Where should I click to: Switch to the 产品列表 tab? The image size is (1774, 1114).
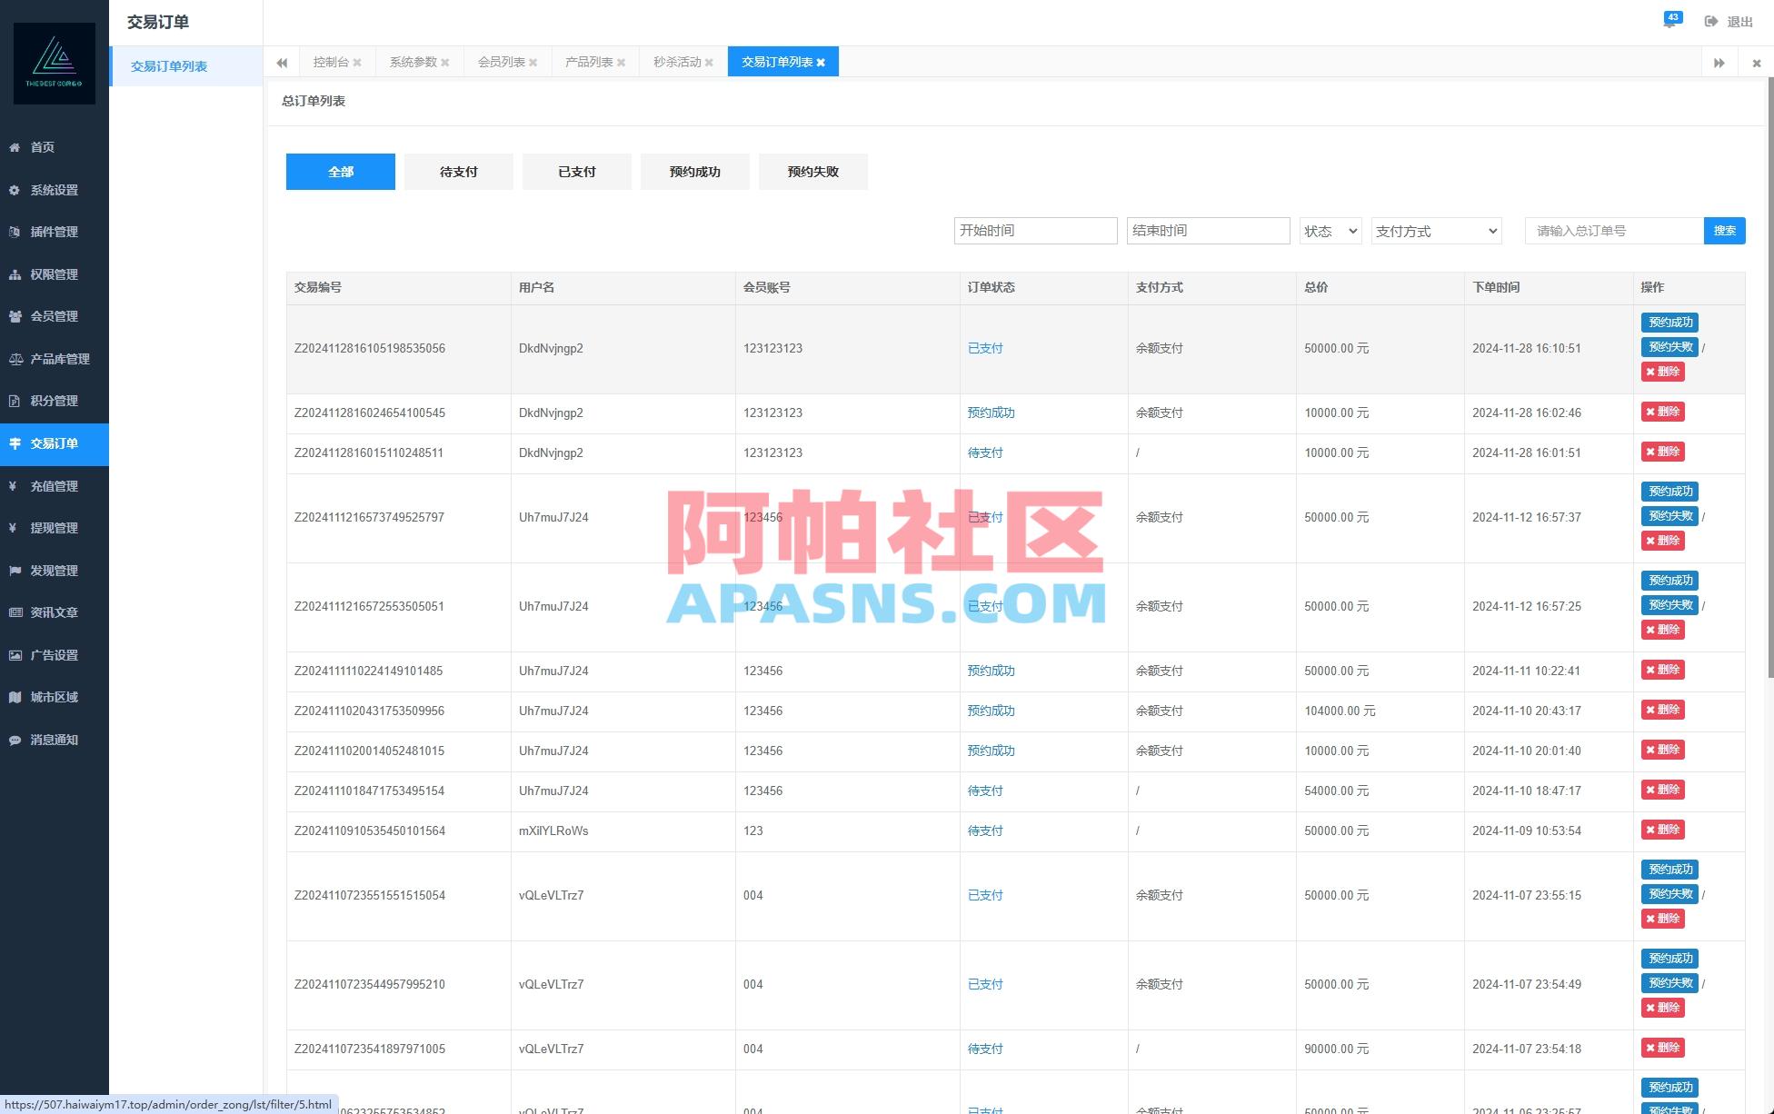(587, 62)
